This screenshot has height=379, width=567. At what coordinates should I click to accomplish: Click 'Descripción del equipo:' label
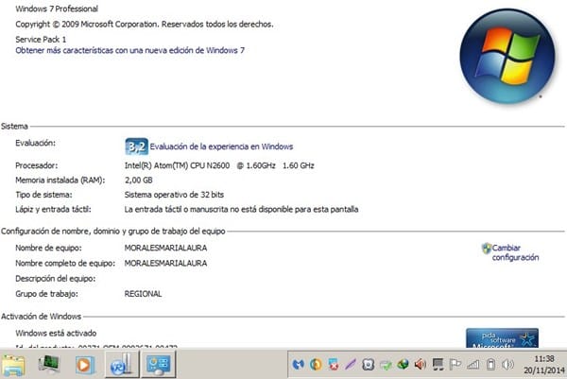click(x=56, y=279)
